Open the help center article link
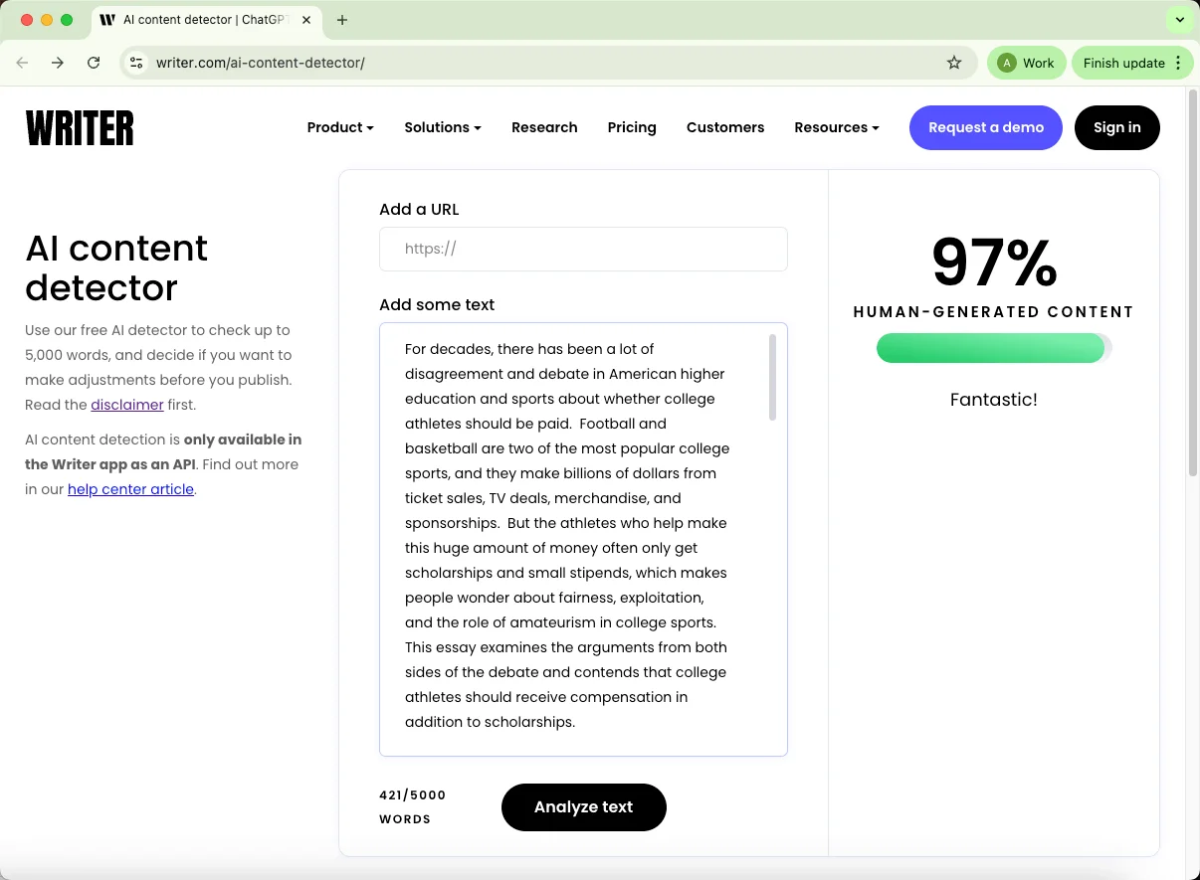 coord(130,489)
